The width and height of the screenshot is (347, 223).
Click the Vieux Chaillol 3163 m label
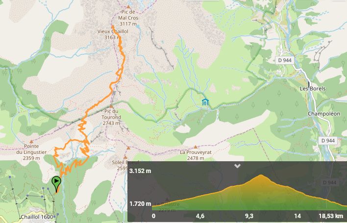[113, 34]
